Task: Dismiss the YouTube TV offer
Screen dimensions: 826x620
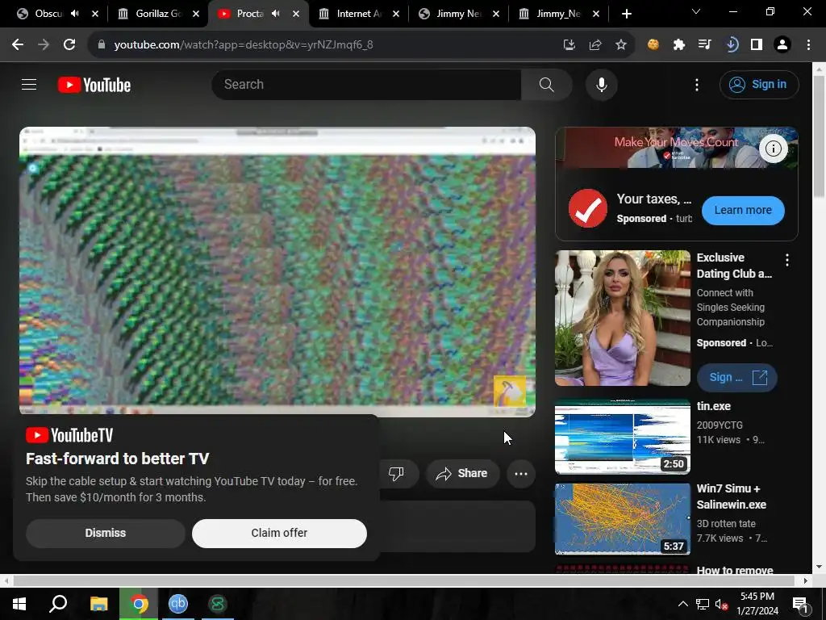Action: coord(106,533)
